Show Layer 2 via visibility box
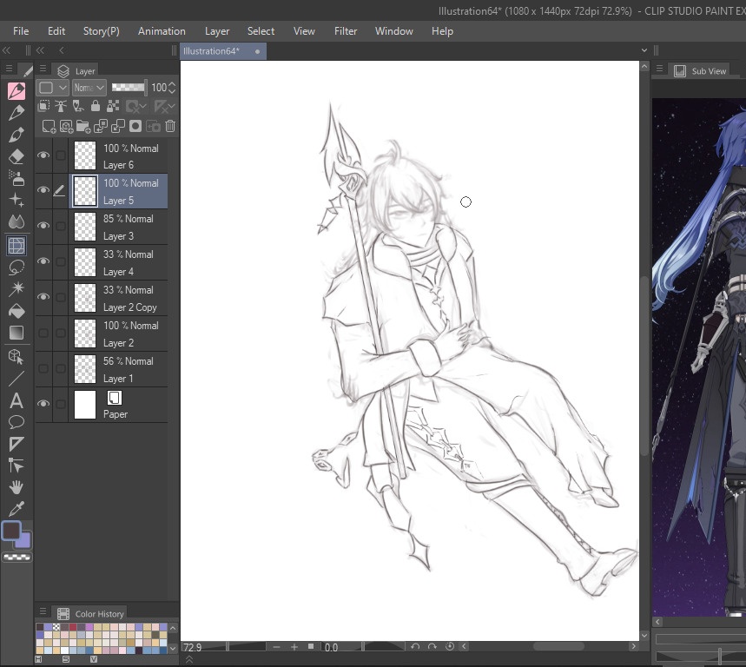This screenshot has height=667, width=746. (43, 333)
